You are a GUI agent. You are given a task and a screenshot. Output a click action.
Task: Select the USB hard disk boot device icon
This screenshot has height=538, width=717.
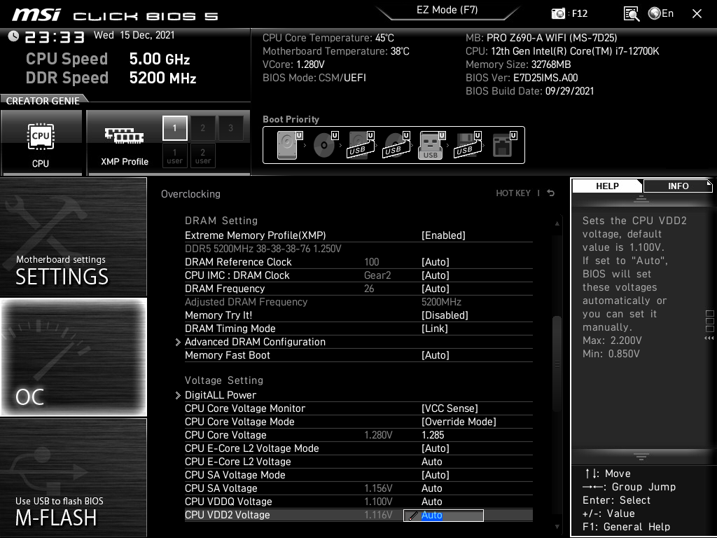coord(361,145)
